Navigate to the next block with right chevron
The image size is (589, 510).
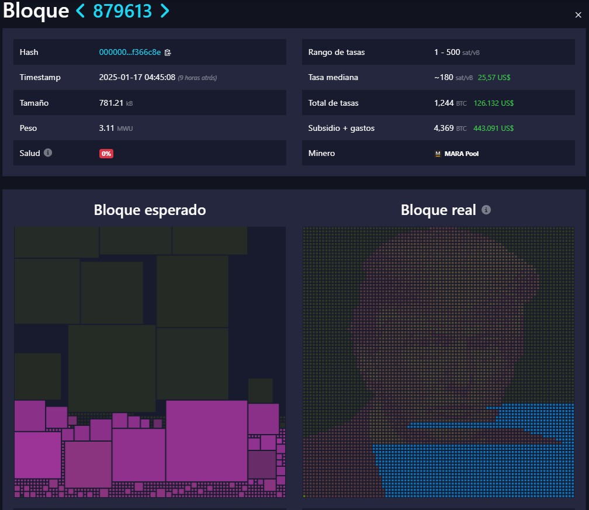163,11
